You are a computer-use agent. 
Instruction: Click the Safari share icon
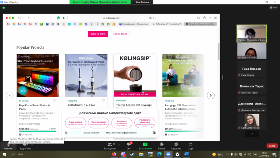point(204,18)
